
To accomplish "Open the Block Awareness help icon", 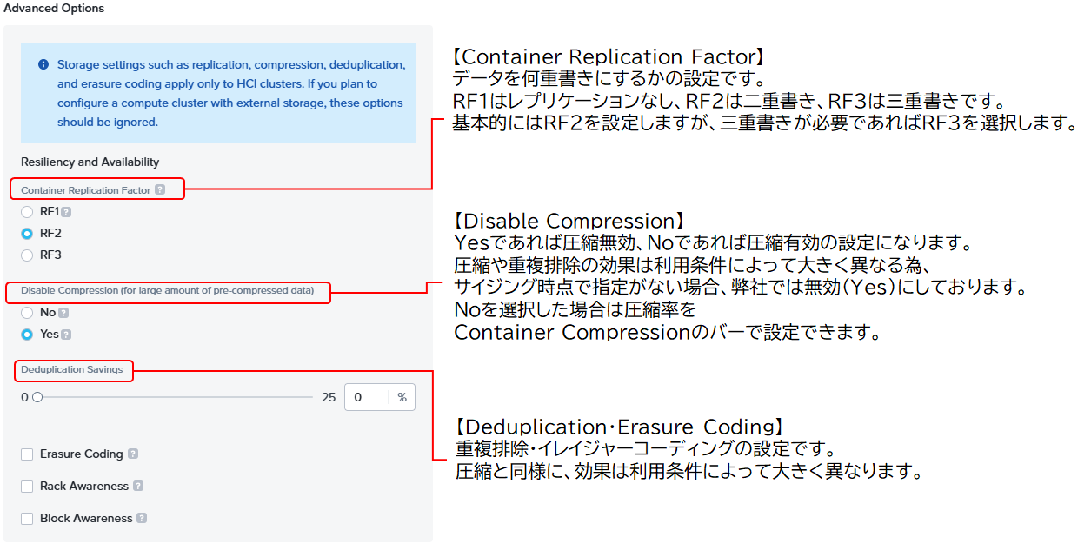I will point(142,519).
